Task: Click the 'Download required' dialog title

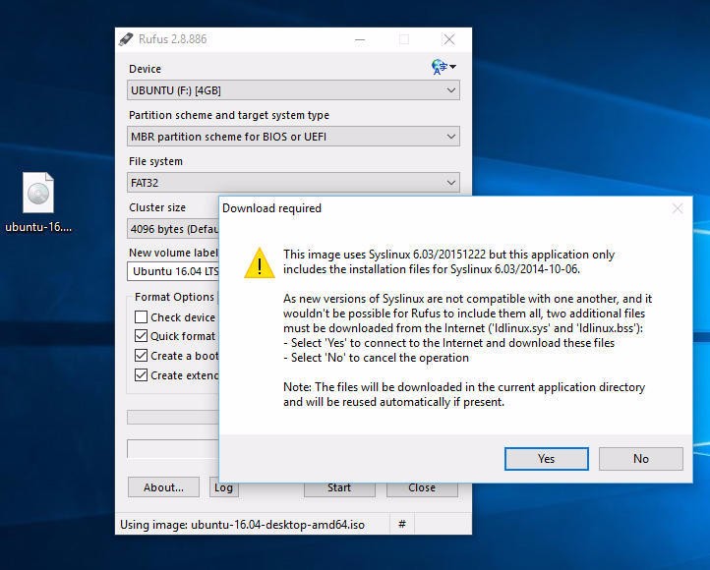Action: point(271,208)
